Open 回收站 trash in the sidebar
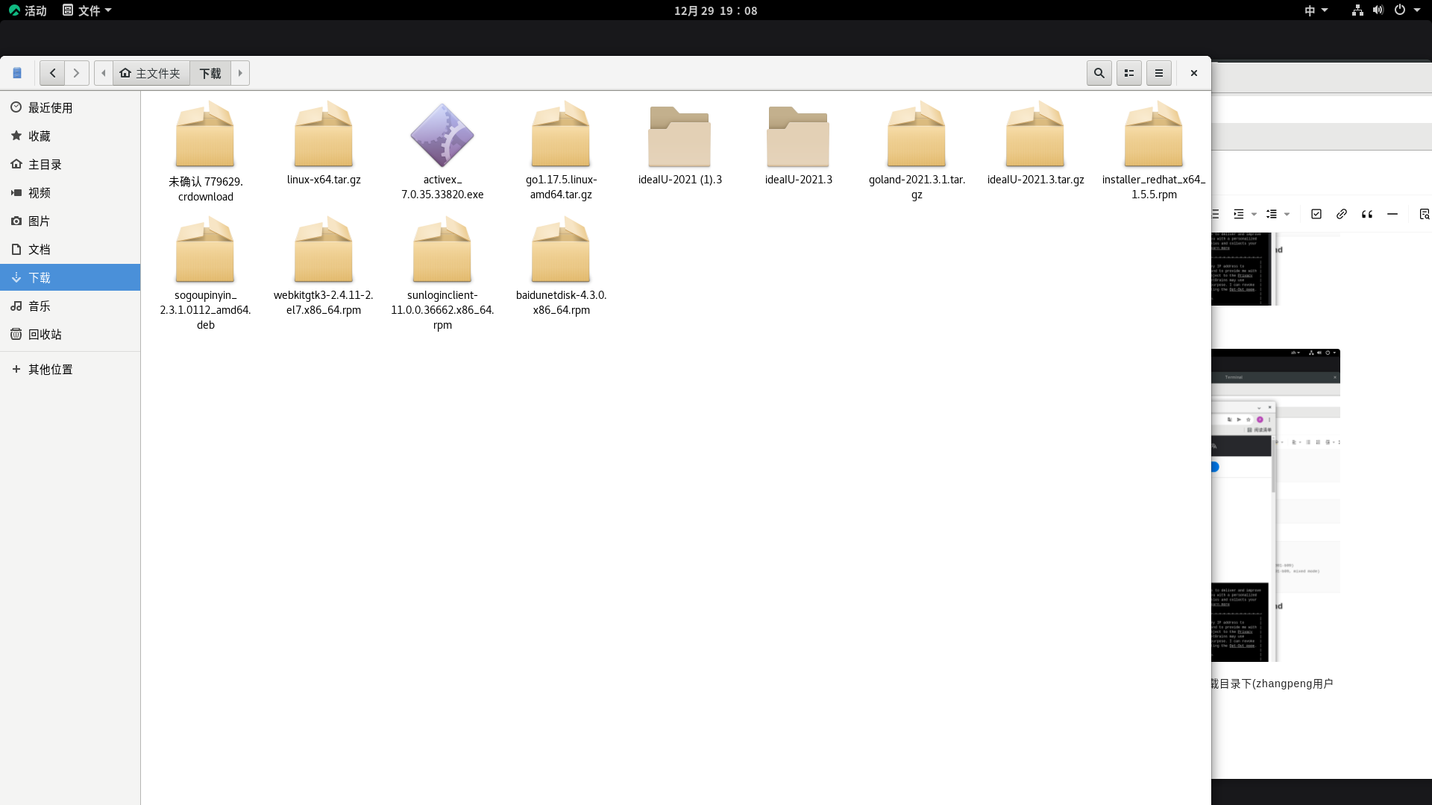The image size is (1432, 805). click(70, 334)
